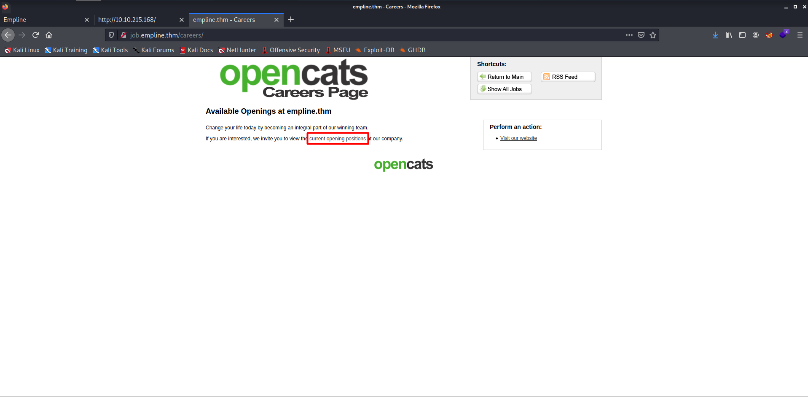Open the Library bookshelf icon

pyautogui.click(x=728, y=35)
